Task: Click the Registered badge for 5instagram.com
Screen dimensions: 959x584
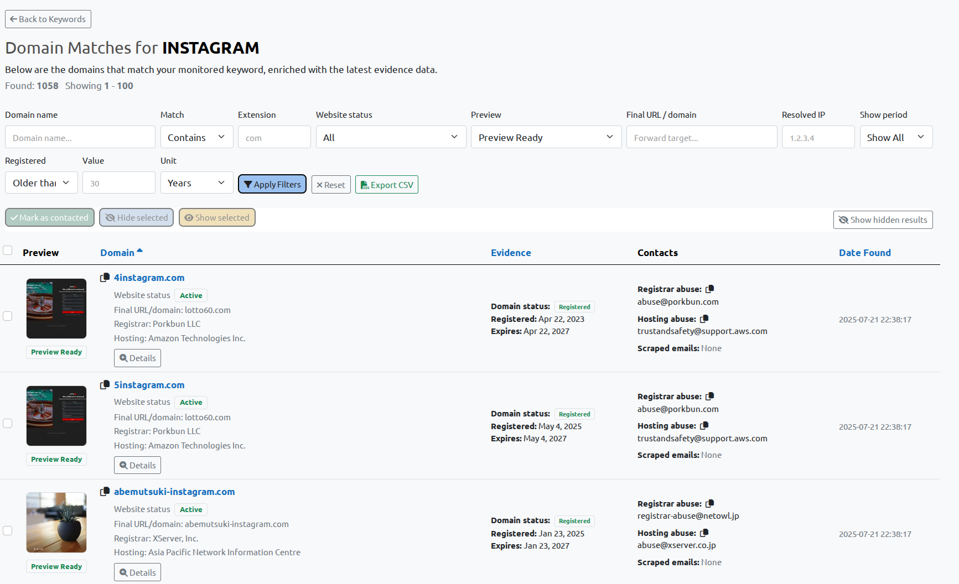Action: pos(574,414)
